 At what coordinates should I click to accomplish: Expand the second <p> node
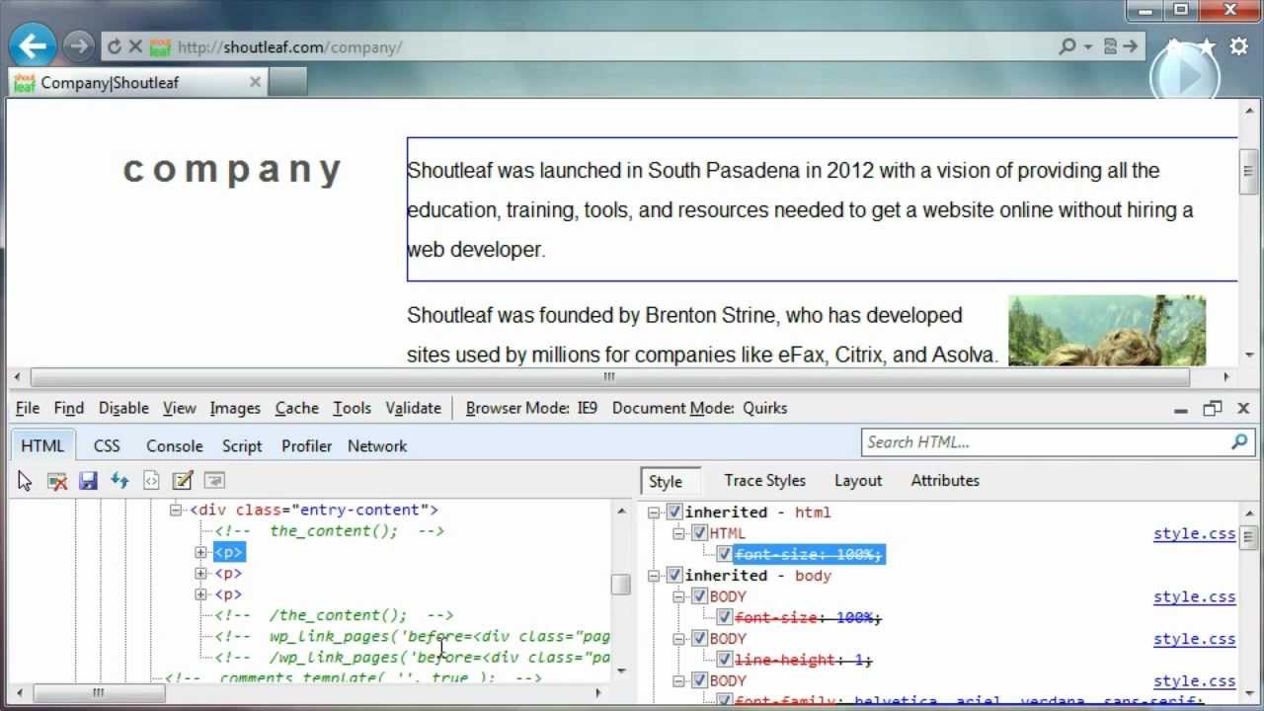200,573
